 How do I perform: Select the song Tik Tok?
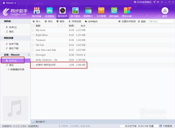[x=40, y=45]
